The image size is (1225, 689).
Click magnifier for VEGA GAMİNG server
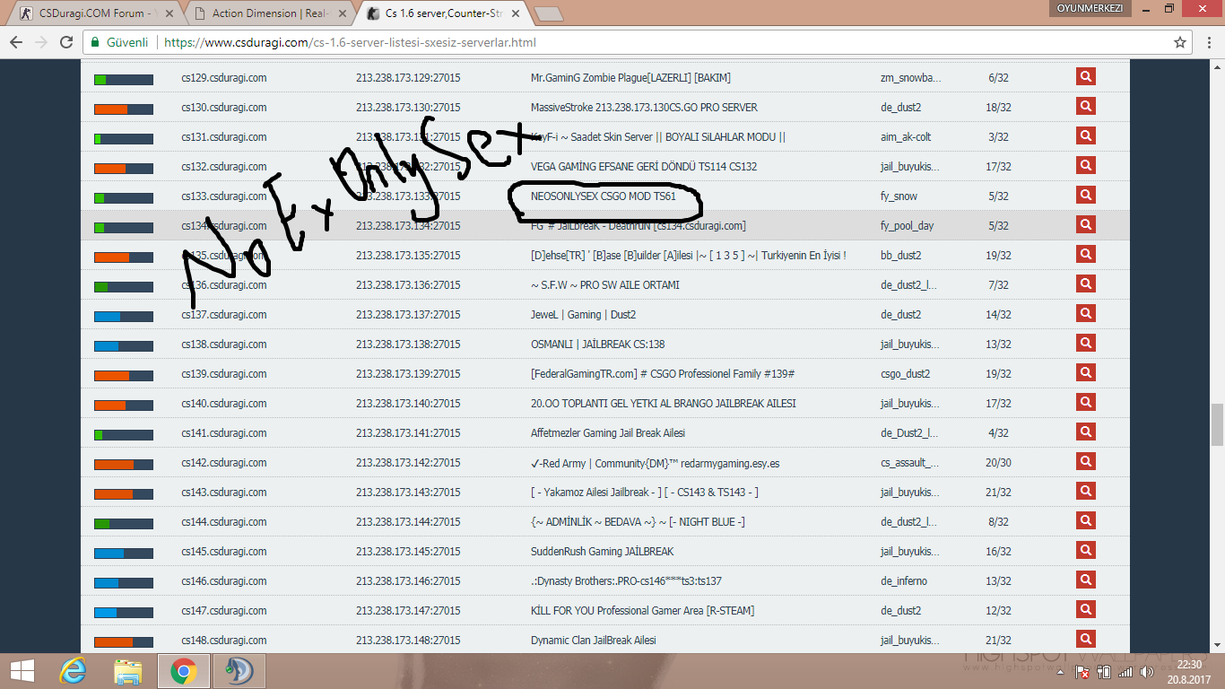(x=1086, y=166)
